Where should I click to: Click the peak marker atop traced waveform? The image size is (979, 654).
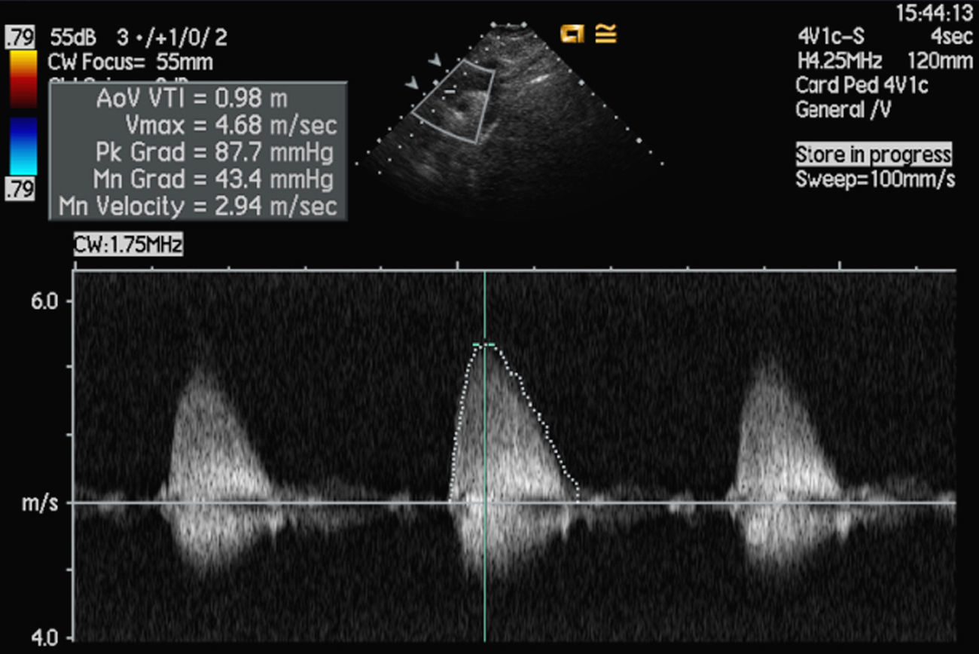(484, 345)
